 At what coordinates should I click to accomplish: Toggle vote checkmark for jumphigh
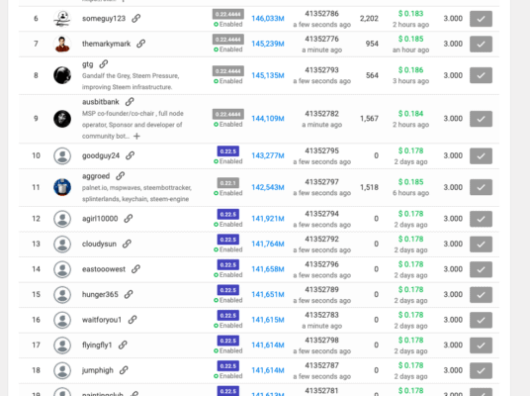tap(481, 370)
